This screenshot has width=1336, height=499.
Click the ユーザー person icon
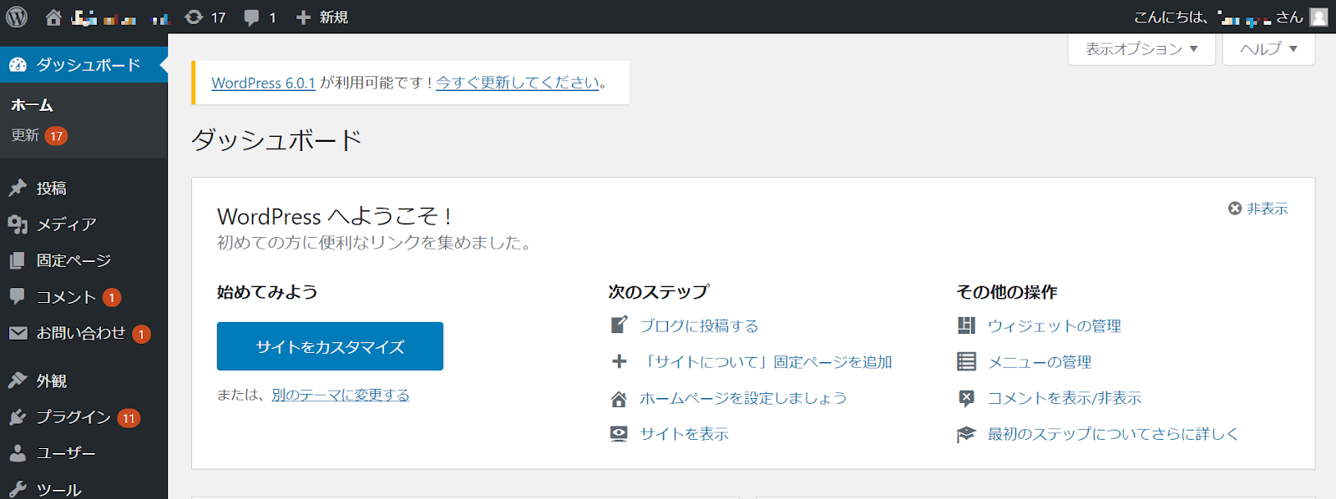(18, 453)
